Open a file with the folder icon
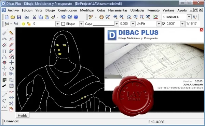Screen dimensions: 205x126 tap(13, 17)
